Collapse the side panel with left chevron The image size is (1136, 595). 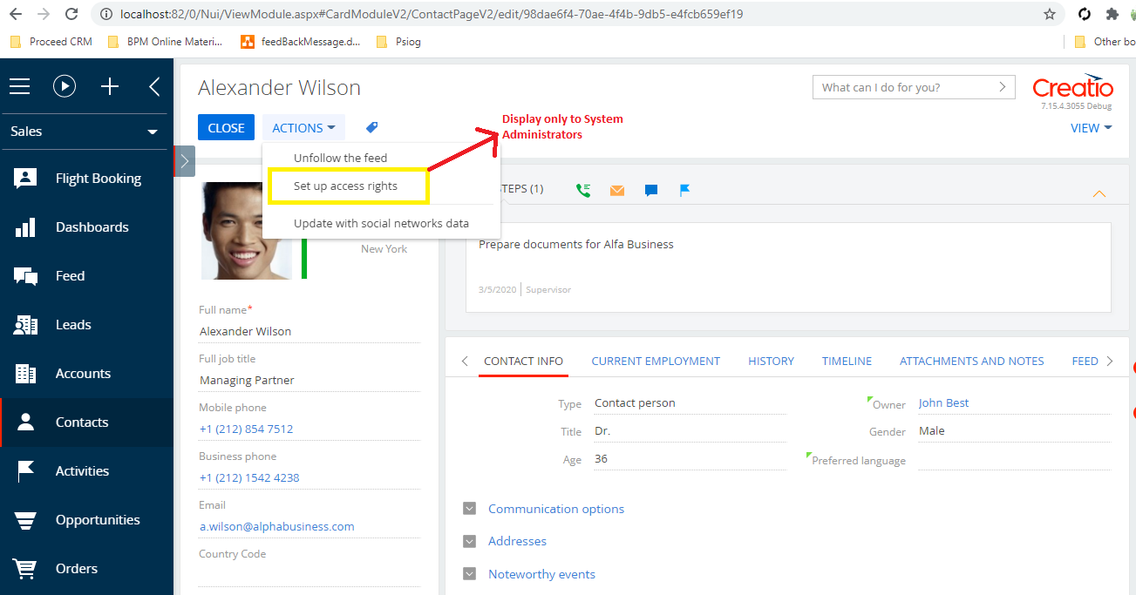point(154,86)
